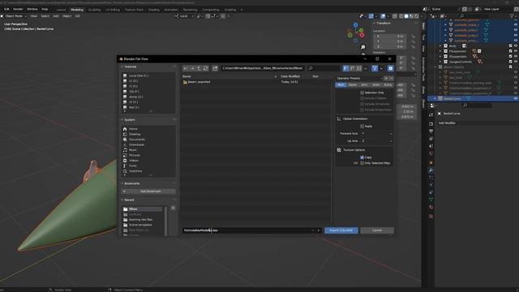Screen dimensions: 519x292
Task: Go to Documents system folder
Action: point(136,140)
